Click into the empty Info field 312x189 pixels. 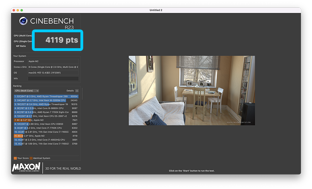(x=53, y=79)
